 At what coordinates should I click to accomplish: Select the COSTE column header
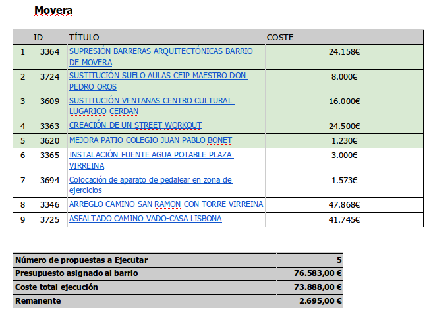click(x=280, y=38)
